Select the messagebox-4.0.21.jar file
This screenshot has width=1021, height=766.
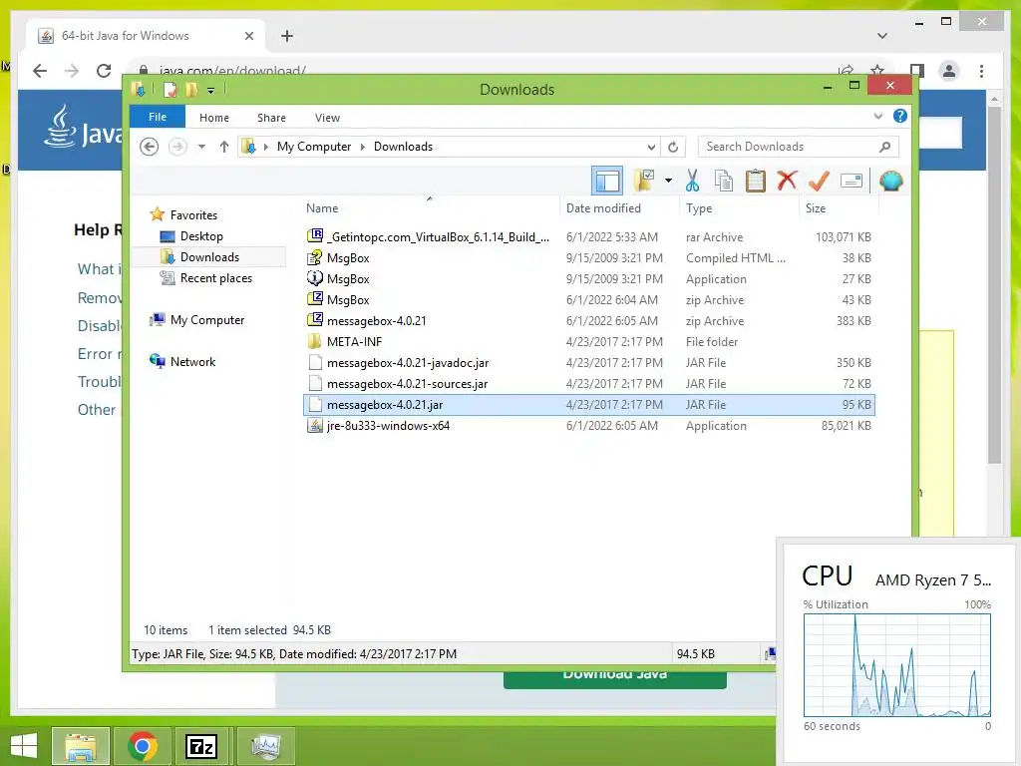[589, 405]
